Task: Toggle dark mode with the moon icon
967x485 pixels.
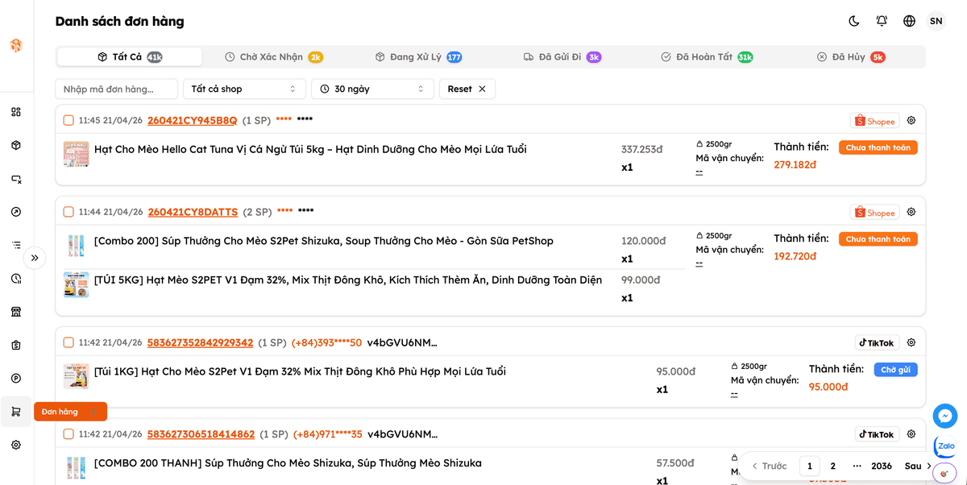Action: click(x=854, y=21)
